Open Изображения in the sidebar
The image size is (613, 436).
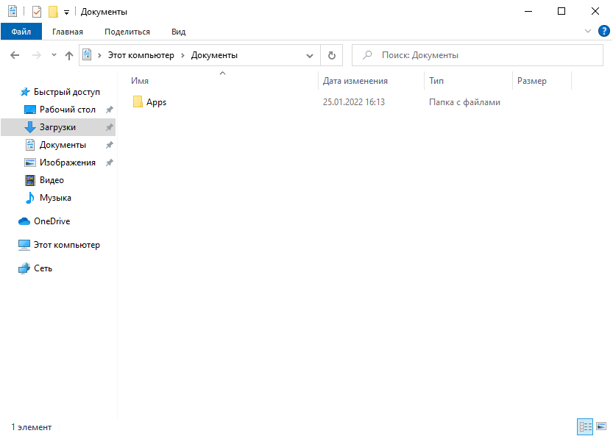(x=68, y=162)
